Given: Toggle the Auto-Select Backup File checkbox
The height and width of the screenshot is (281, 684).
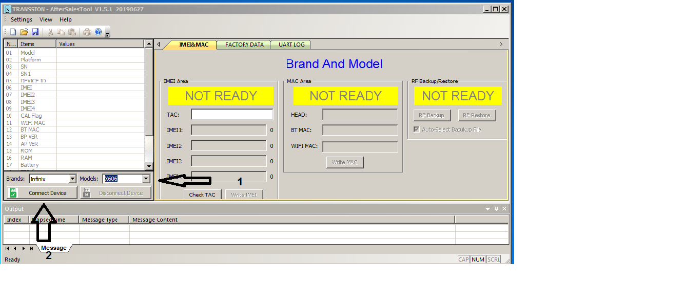Looking at the screenshot, I should [417, 129].
